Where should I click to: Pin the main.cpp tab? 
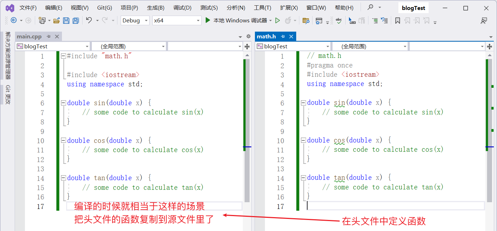click(48, 36)
